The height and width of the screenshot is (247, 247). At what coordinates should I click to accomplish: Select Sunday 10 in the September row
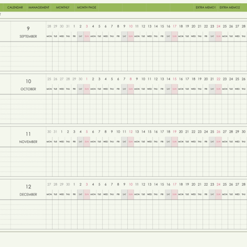(x=130, y=26)
